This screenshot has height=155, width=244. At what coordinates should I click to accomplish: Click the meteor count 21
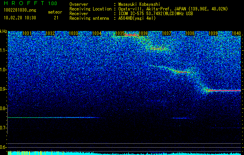pyautogui.click(x=56, y=18)
